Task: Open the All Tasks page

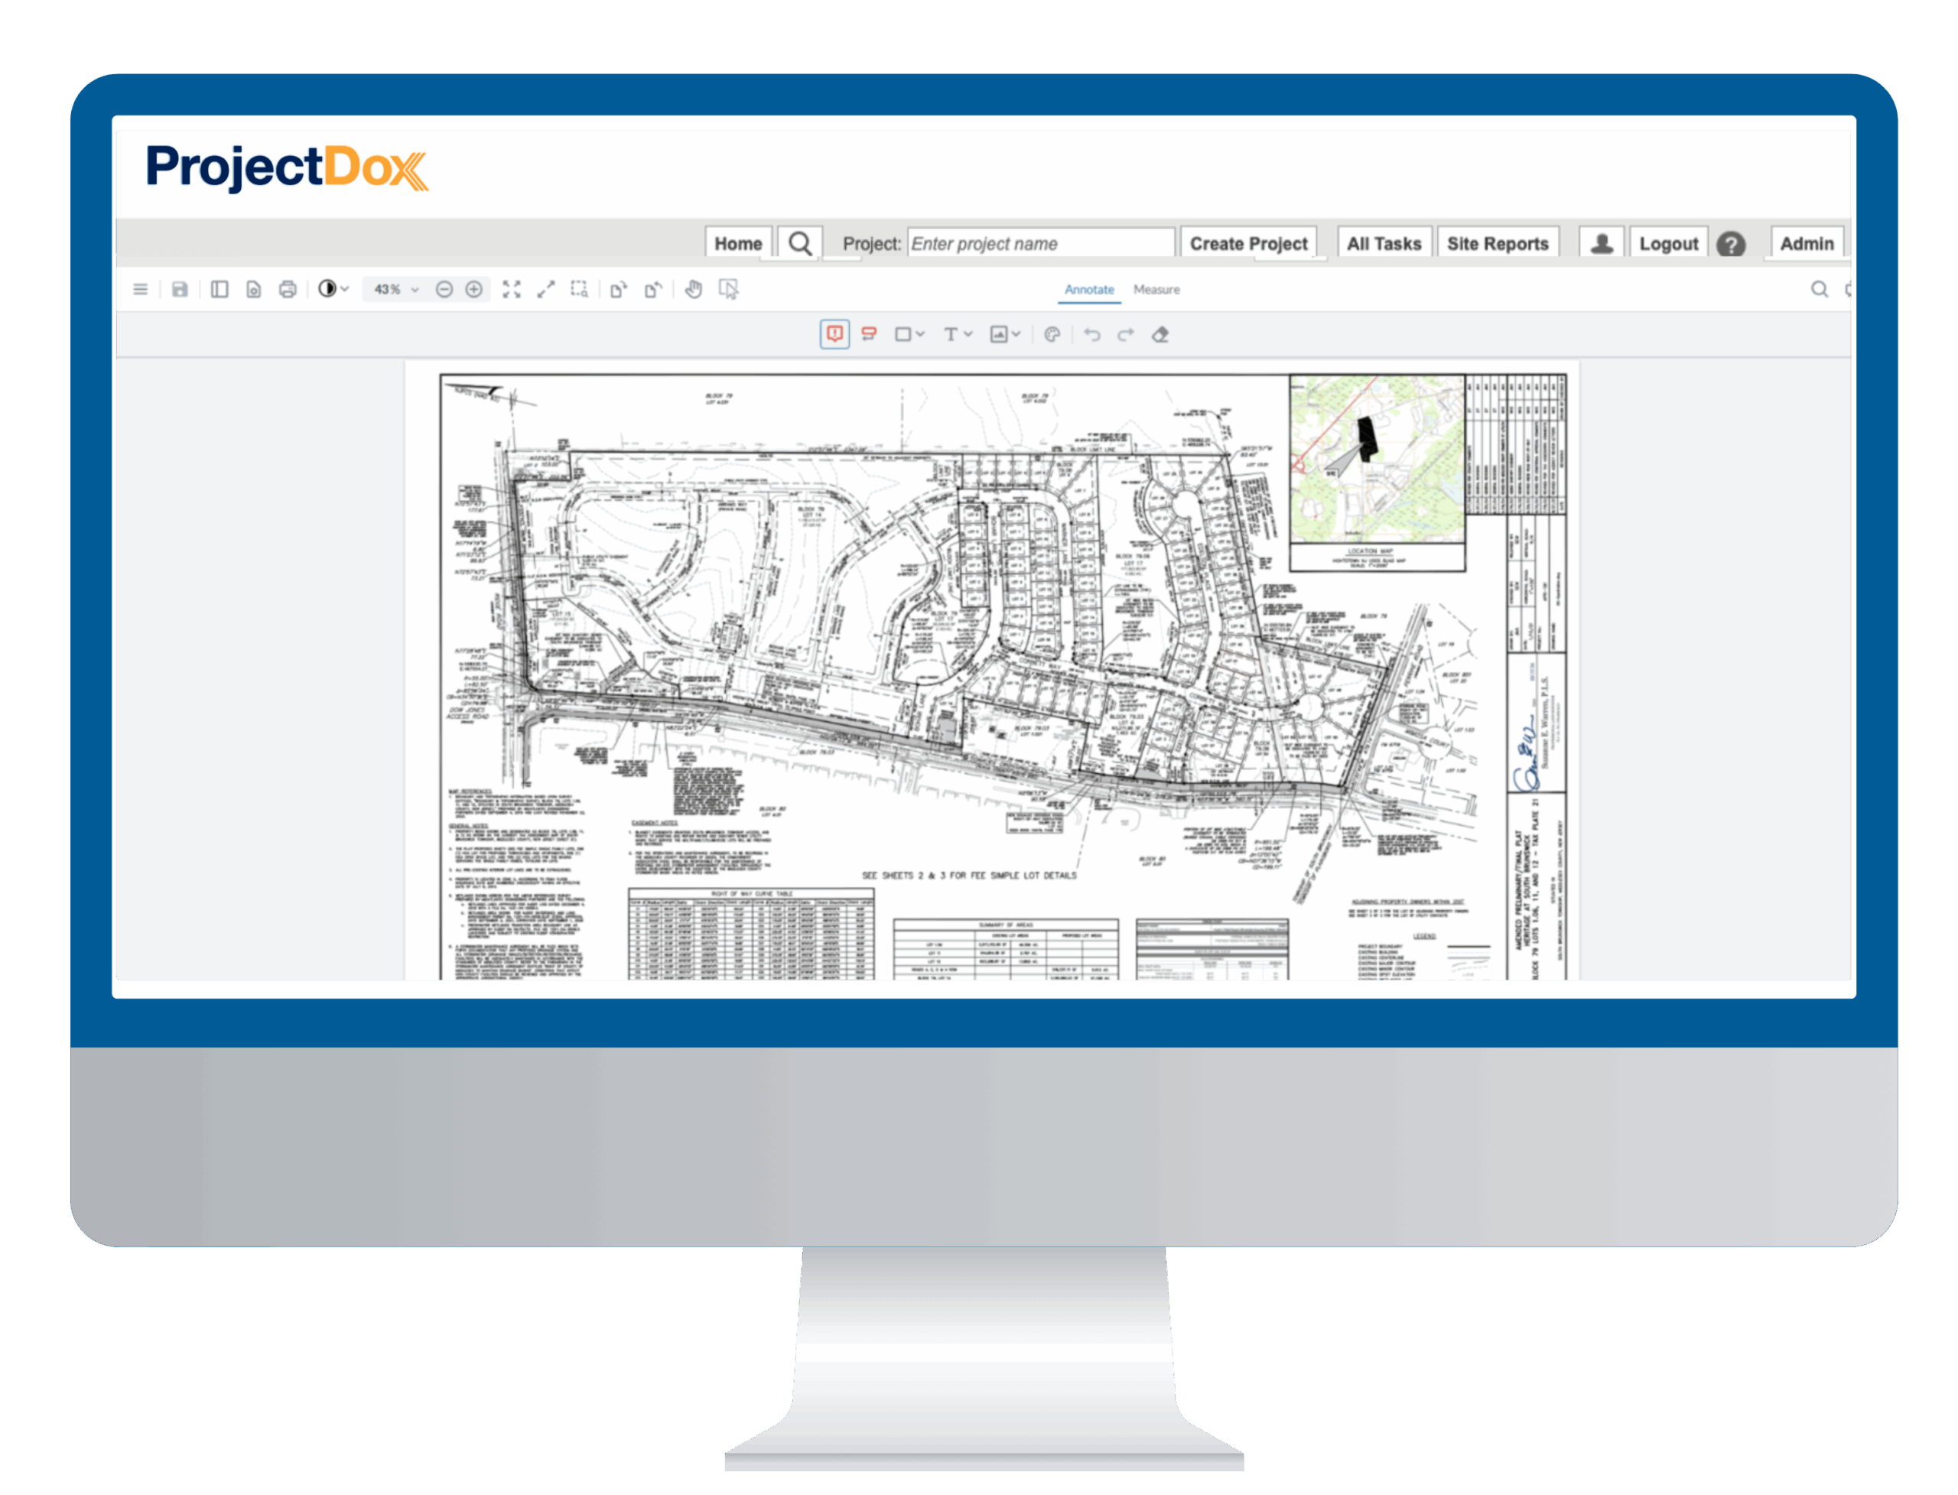Action: tap(1384, 244)
